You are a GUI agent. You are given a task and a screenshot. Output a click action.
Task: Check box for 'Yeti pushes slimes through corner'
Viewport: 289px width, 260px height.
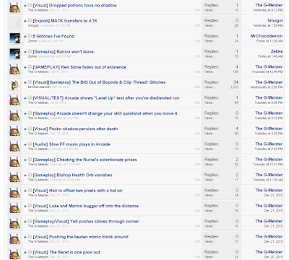(30, 221)
